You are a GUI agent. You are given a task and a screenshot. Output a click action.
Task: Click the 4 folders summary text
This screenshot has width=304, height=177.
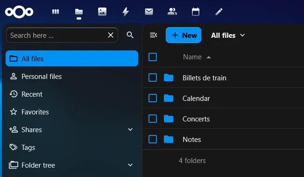[192, 161]
